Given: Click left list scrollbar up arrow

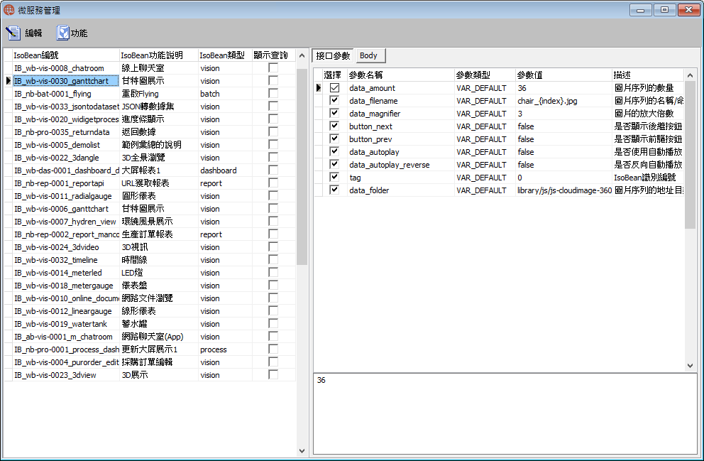Looking at the screenshot, I should click(302, 55).
